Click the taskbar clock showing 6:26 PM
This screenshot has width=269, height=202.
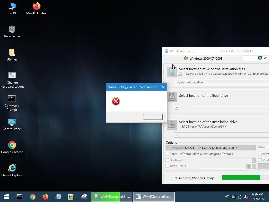point(257,197)
